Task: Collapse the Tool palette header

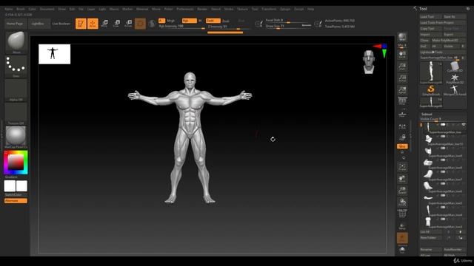Action: pos(423,9)
